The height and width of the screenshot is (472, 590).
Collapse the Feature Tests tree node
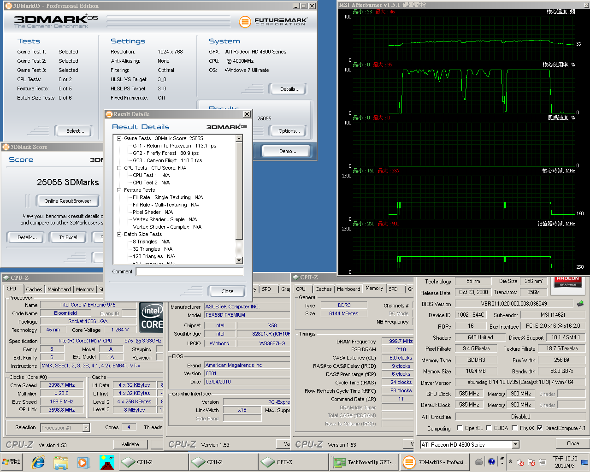click(119, 190)
